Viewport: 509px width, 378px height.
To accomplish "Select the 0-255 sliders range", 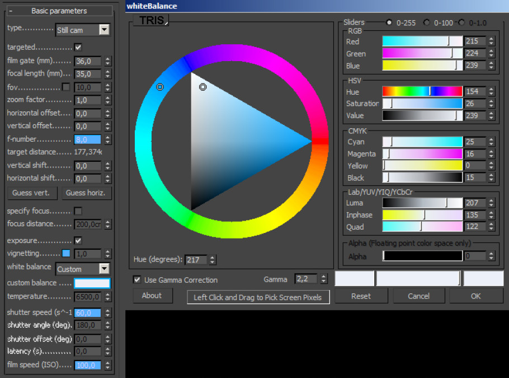I will coord(389,22).
